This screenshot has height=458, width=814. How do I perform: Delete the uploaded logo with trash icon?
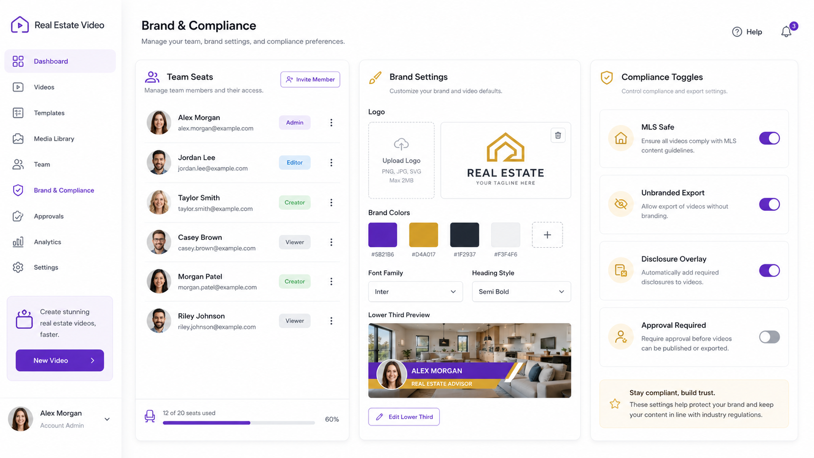click(x=558, y=135)
